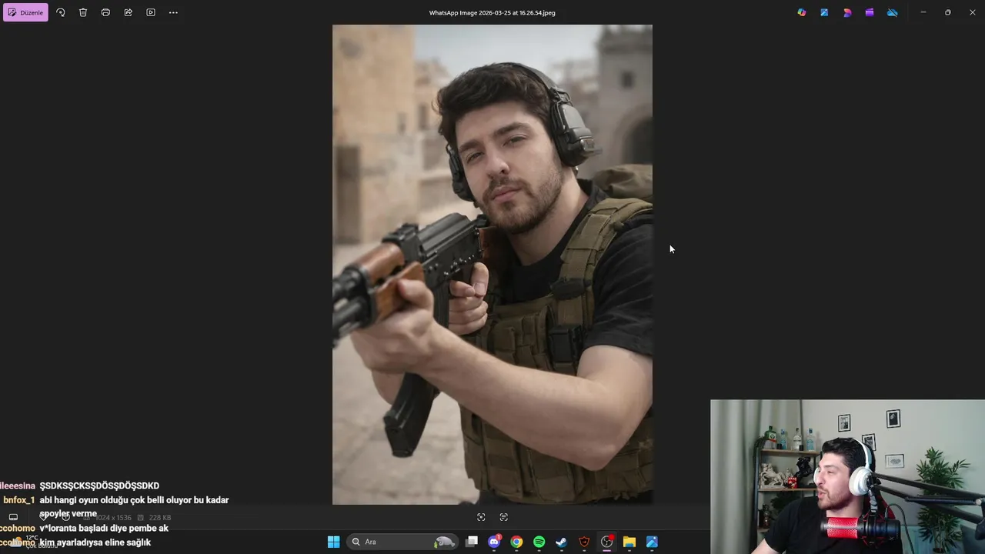Open File Explorer from the taskbar
Viewport: 985px width, 554px height.
click(629, 542)
